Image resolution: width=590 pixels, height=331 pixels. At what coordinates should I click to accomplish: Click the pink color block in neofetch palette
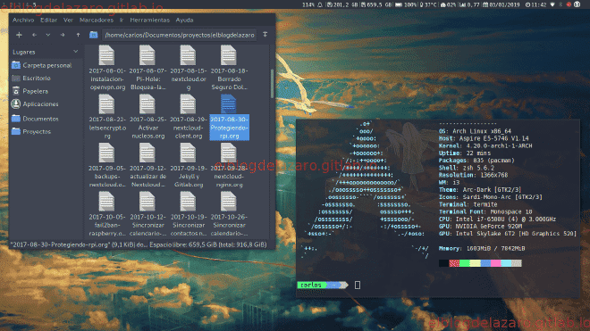pyautogui.click(x=496, y=263)
